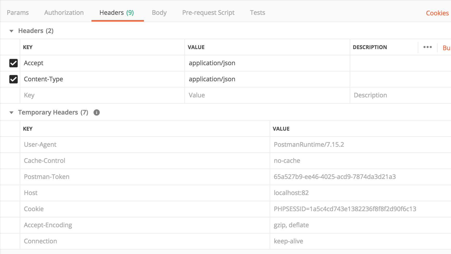Open the ellipsis options menu in headers table
This screenshot has height=254, width=451.
(427, 47)
